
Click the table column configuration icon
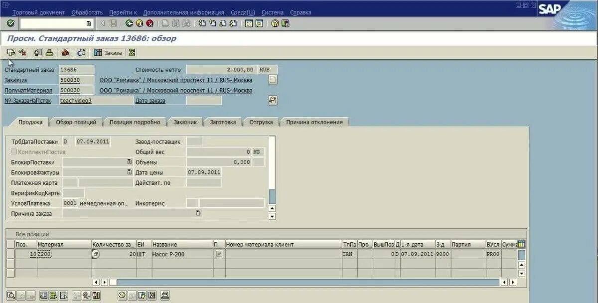tap(522, 244)
